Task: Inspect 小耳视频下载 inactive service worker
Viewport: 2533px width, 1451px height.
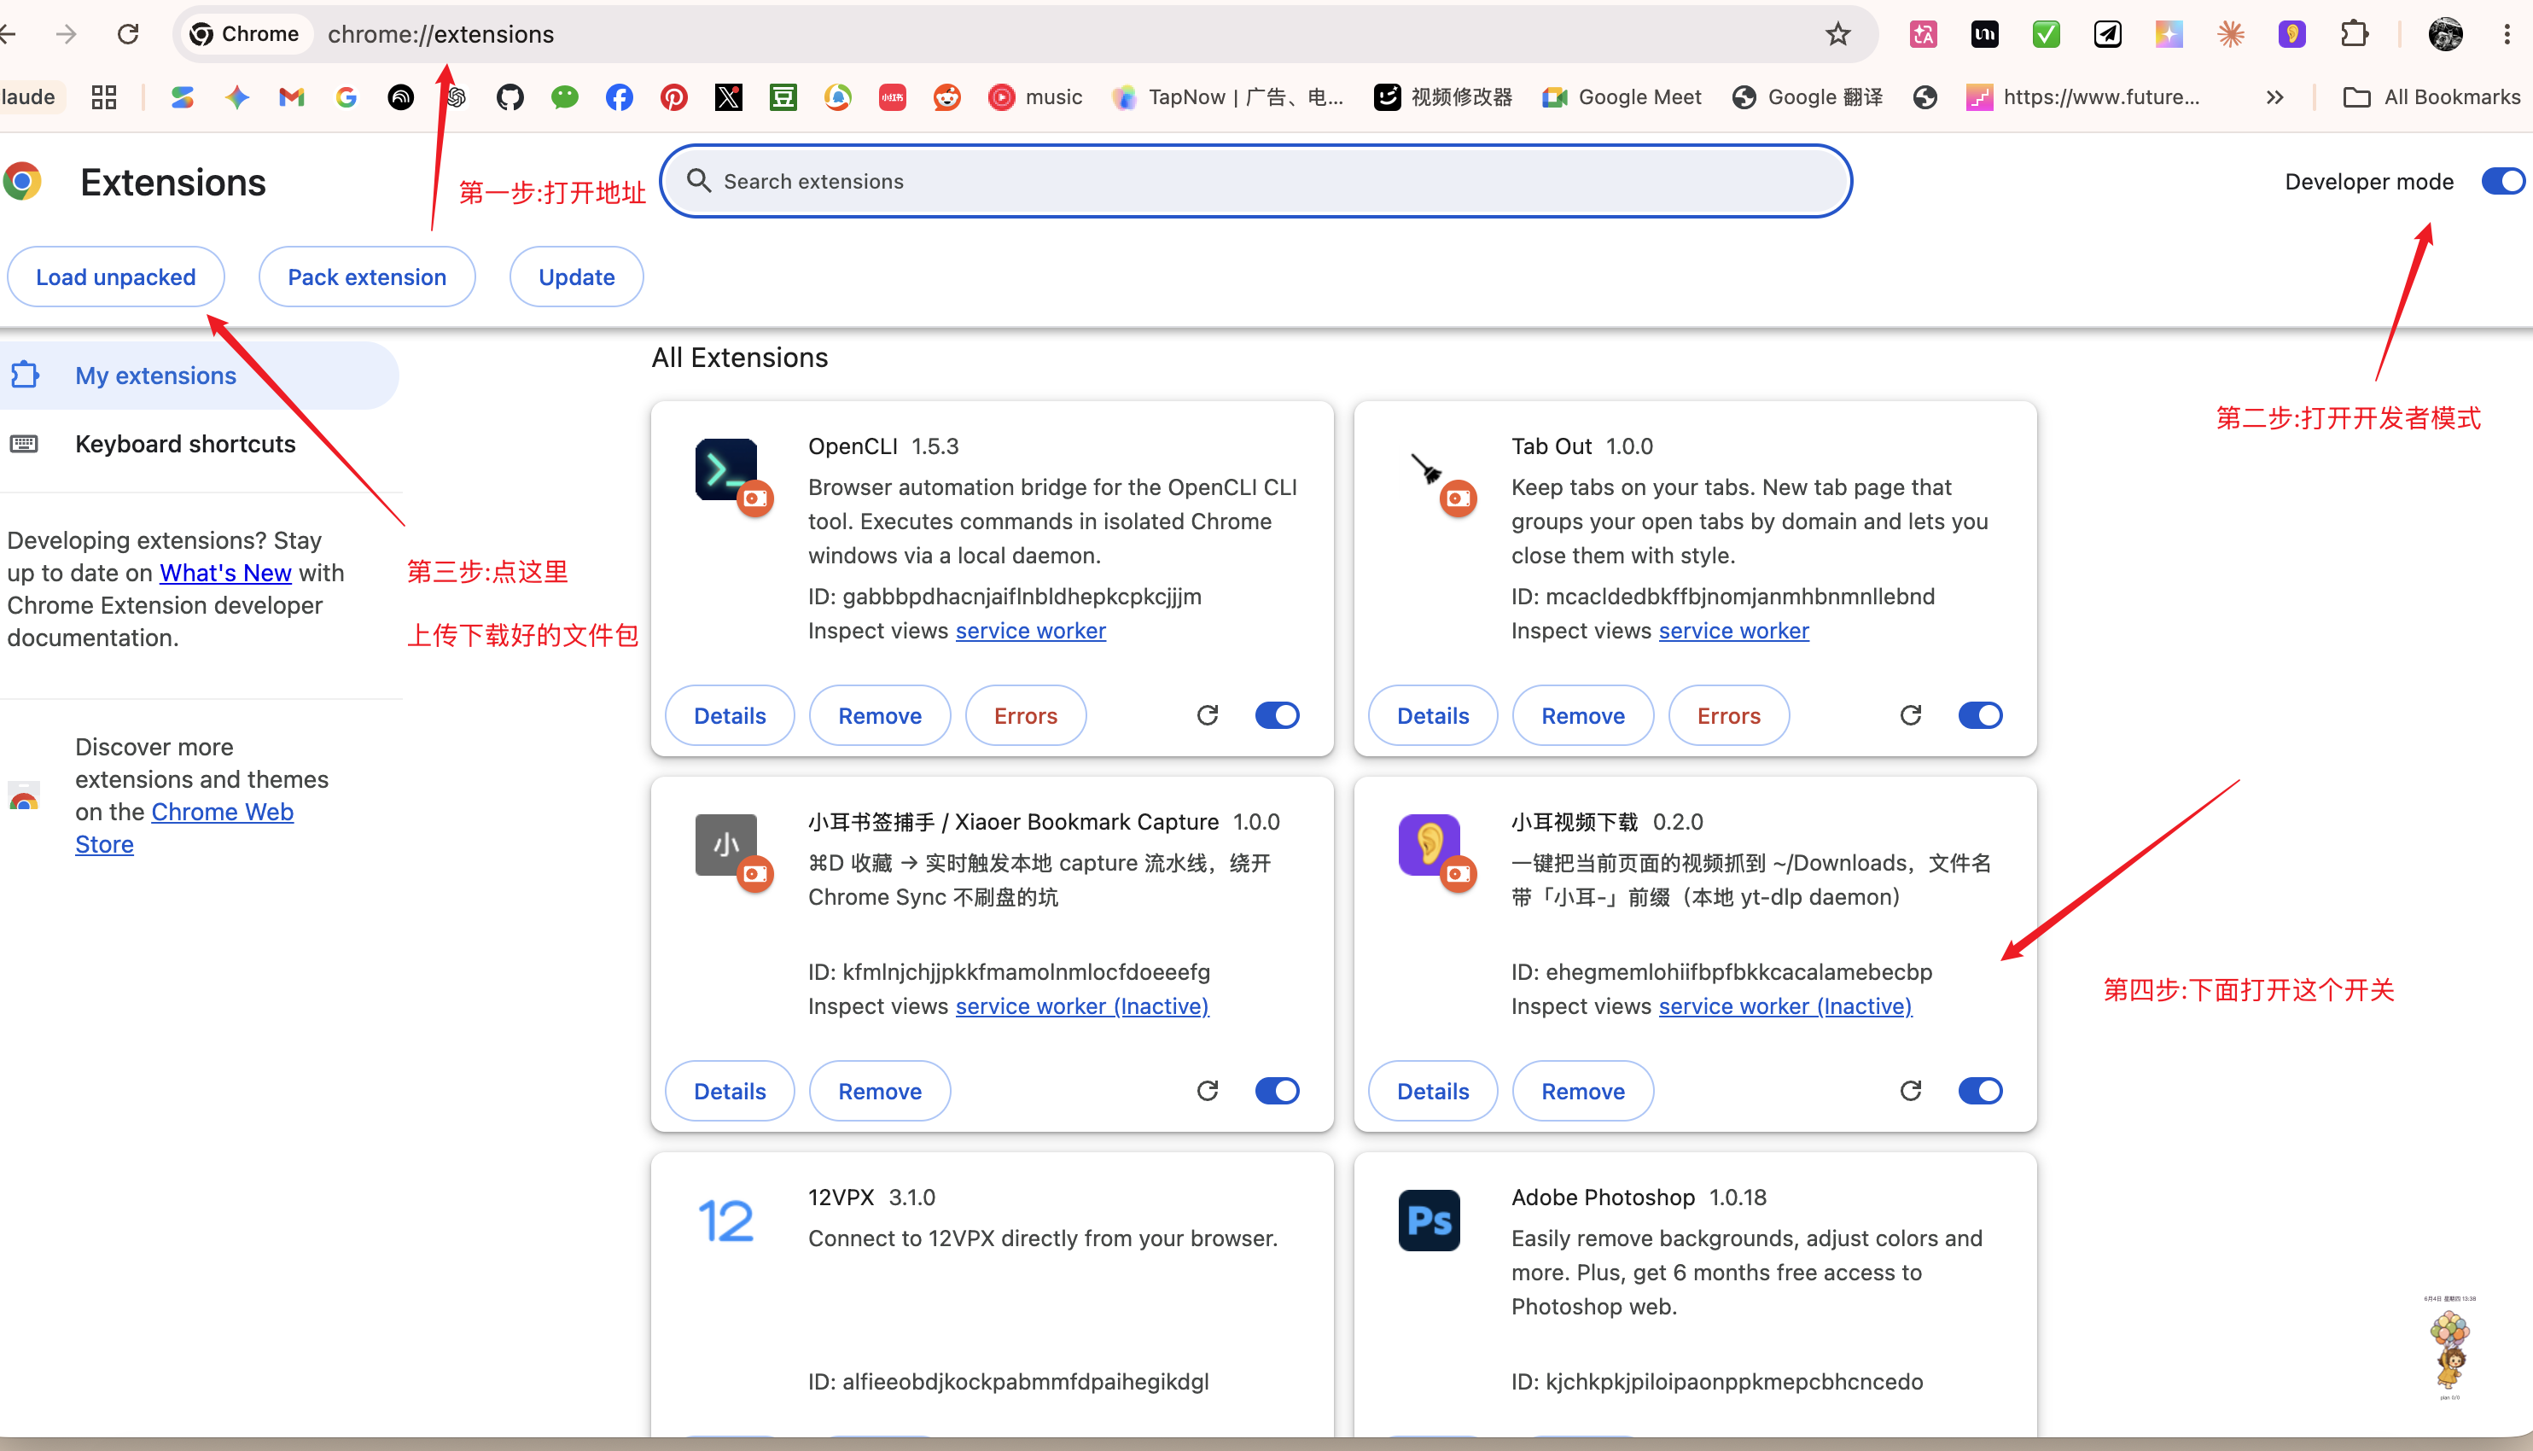Action: [x=1785, y=1006]
